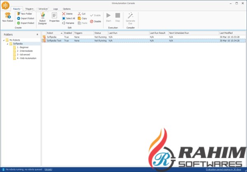The height and width of the screenshot is (172, 247).
Task: Open the 2 - Intermediate folder
Action: (x=23, y=51)
